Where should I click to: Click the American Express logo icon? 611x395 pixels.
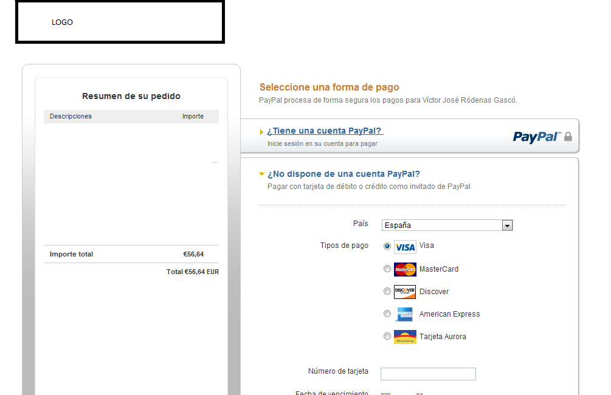coord(405,314)
